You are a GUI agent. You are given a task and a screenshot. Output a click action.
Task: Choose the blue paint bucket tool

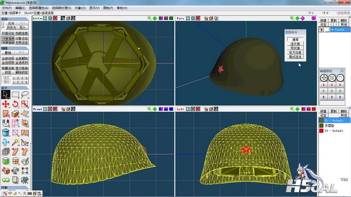tap(6, 132)
